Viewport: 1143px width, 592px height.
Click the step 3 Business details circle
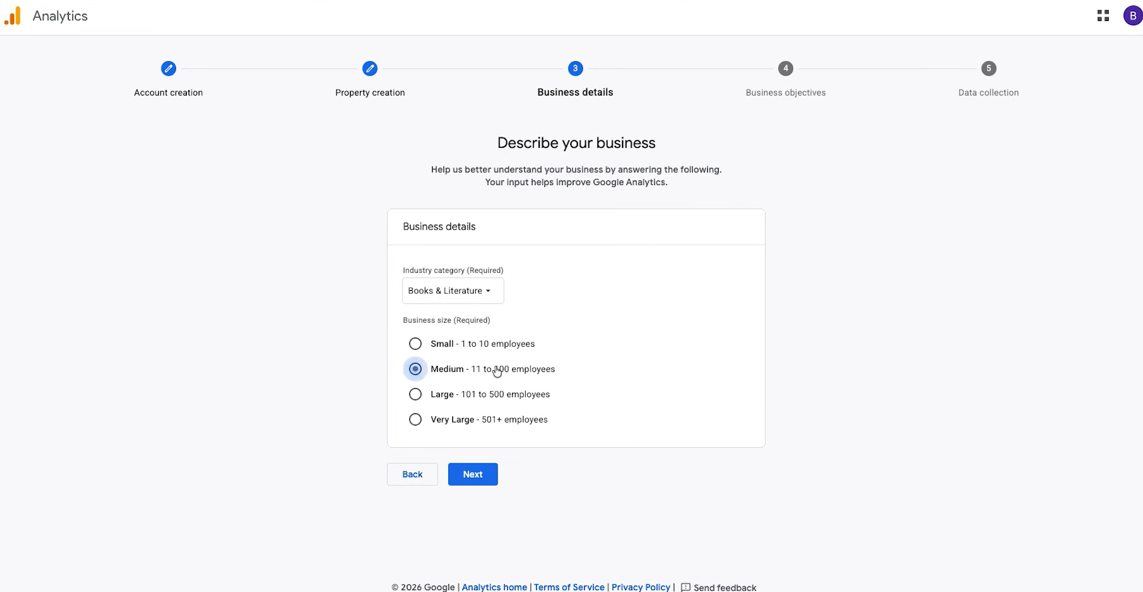click(575, 69)
